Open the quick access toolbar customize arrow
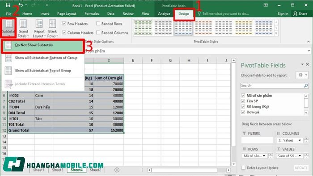 (x=47, y=5)
